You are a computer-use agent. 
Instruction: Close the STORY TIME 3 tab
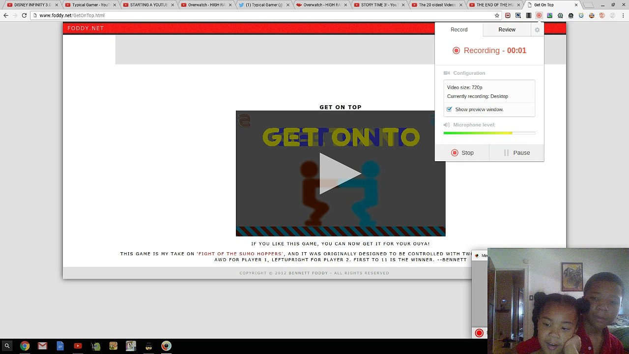[x=403, y=5]
